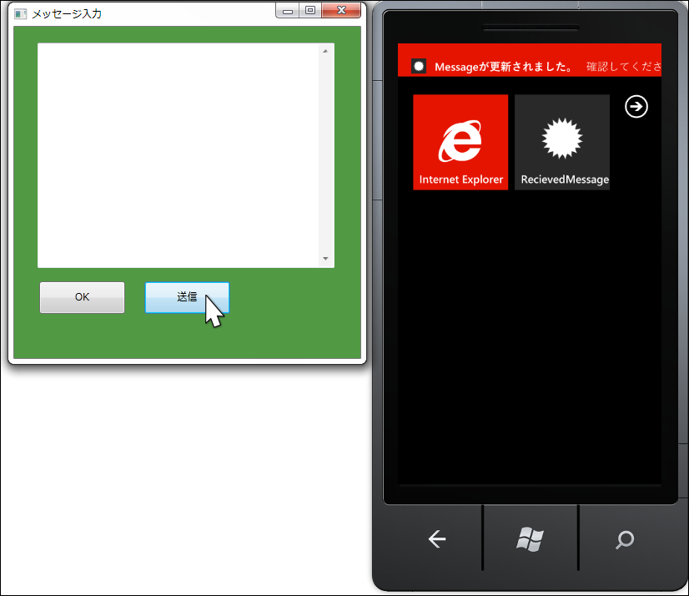Click the 送信 send button

coord(187,297)
